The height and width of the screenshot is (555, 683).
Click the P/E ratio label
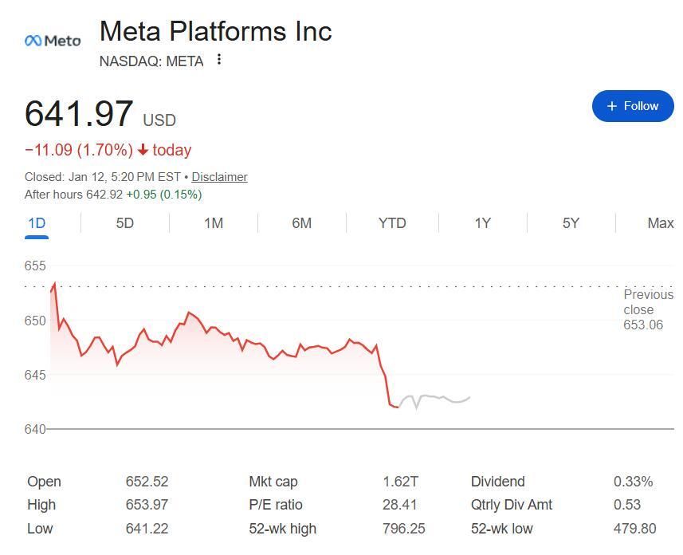pyautogui.click(x=276, y=505)
